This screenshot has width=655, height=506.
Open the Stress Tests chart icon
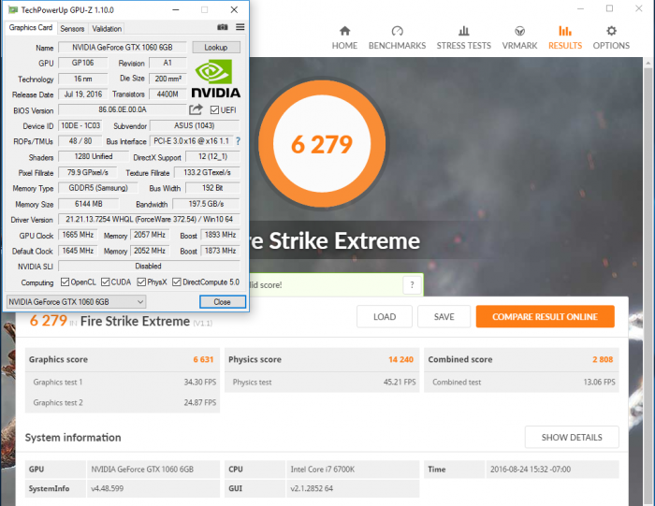[464, 31]
